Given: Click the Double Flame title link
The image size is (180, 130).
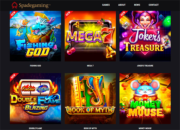Looking at the screenshot, I should [35, 128].
